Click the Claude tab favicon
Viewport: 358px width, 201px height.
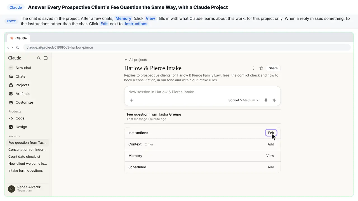(x=12, y=38)
